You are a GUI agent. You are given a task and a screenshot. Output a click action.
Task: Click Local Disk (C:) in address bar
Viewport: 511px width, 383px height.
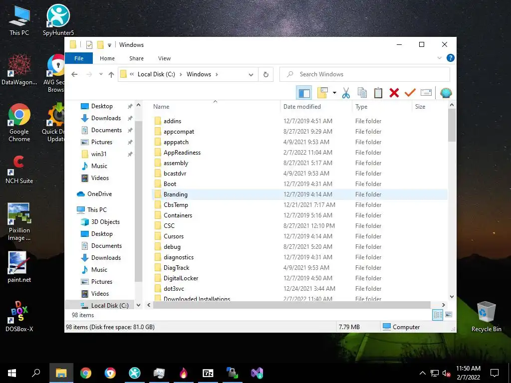pyautogui.click(x=156, y=74)
